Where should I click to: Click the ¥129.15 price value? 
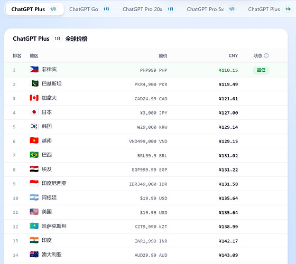tap(228, 142)
